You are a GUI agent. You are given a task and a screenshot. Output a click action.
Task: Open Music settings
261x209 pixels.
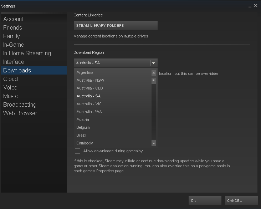[34, 96]
